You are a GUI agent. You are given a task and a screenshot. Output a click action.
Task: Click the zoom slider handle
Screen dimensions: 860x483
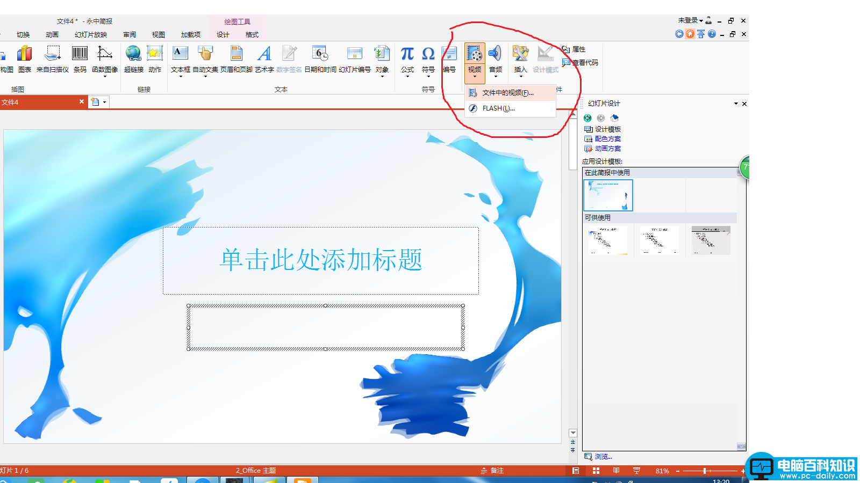click(704, 471)
